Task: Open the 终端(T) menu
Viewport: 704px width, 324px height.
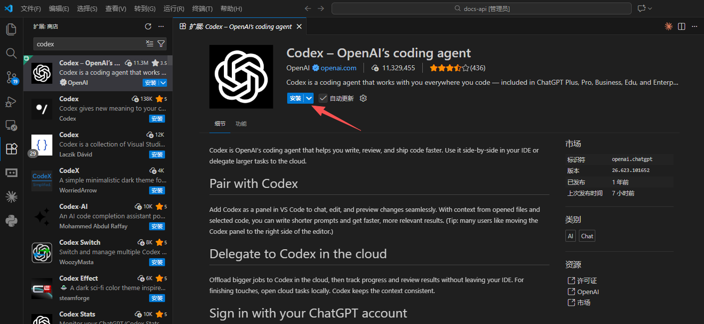Action: pyautogui.click(x=202, y=8)
